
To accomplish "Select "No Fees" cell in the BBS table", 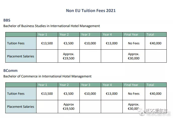I will coord(134,43).
